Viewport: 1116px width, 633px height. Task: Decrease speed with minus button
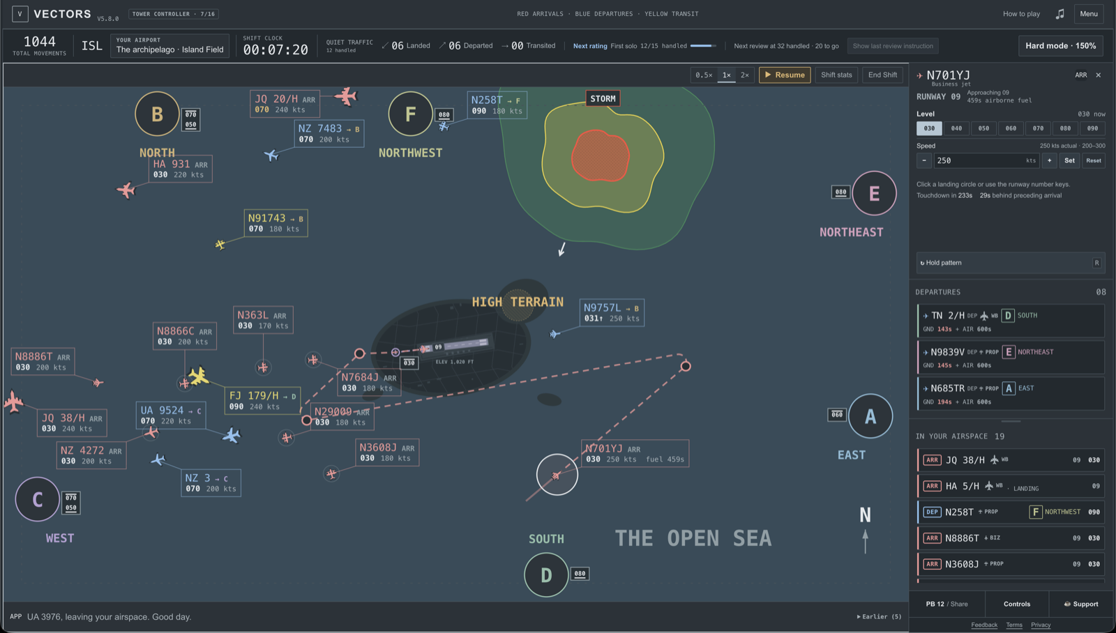coord(924,160)
